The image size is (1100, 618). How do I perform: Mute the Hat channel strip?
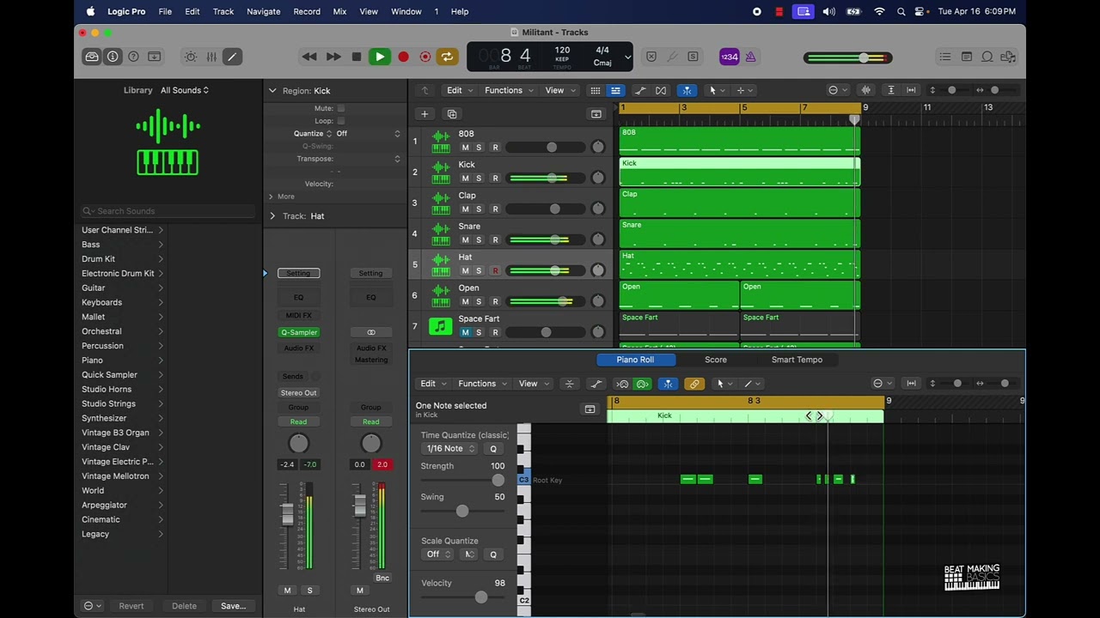coord(287,591)
